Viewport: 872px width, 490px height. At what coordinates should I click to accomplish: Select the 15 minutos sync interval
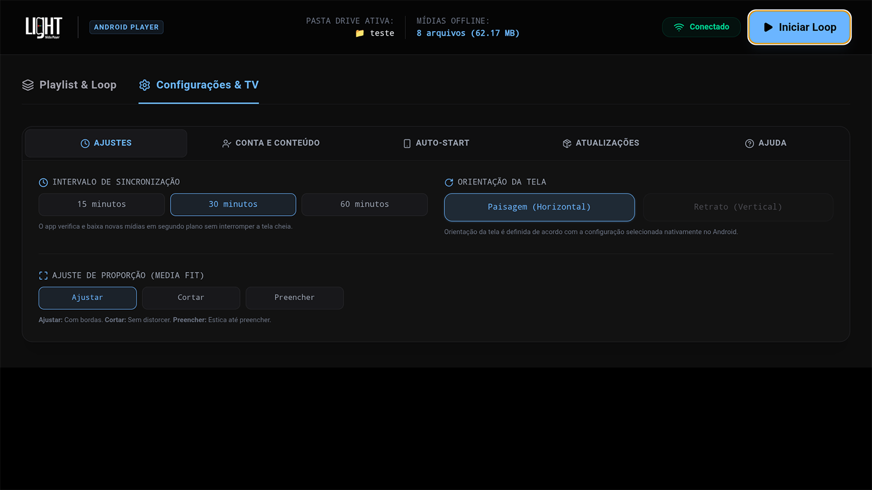click(x=101, y=204)
